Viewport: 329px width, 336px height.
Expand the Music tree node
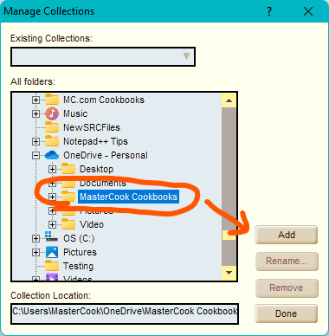click(x=35, y=113)
